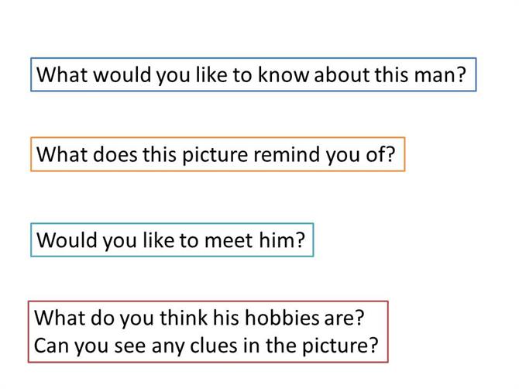This screenshot has width=519, height=389.
Task: Select the blue-bordered question about this man
Action: (x=253, y=74)
